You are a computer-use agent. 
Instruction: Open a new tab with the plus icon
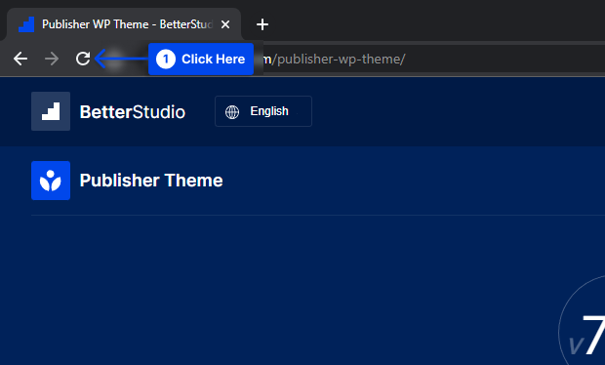click(262, 24)
